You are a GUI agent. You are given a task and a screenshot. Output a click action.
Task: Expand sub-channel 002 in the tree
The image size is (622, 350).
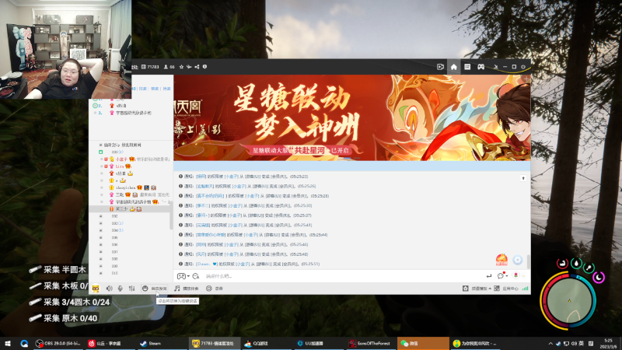[101, 216]
